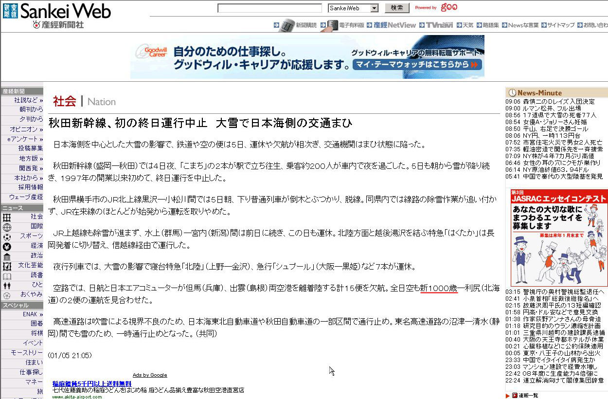Click the soccer ball icon beside スポーツ
This screenshot has height=399, width=608.
pos(7,236)
